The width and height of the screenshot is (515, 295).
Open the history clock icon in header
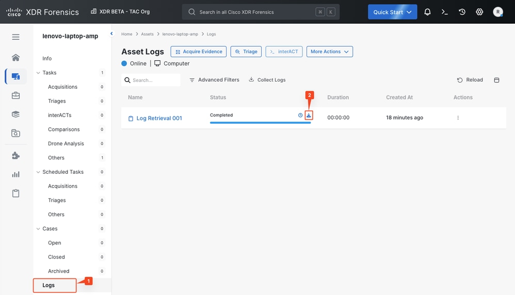point(462,12)
